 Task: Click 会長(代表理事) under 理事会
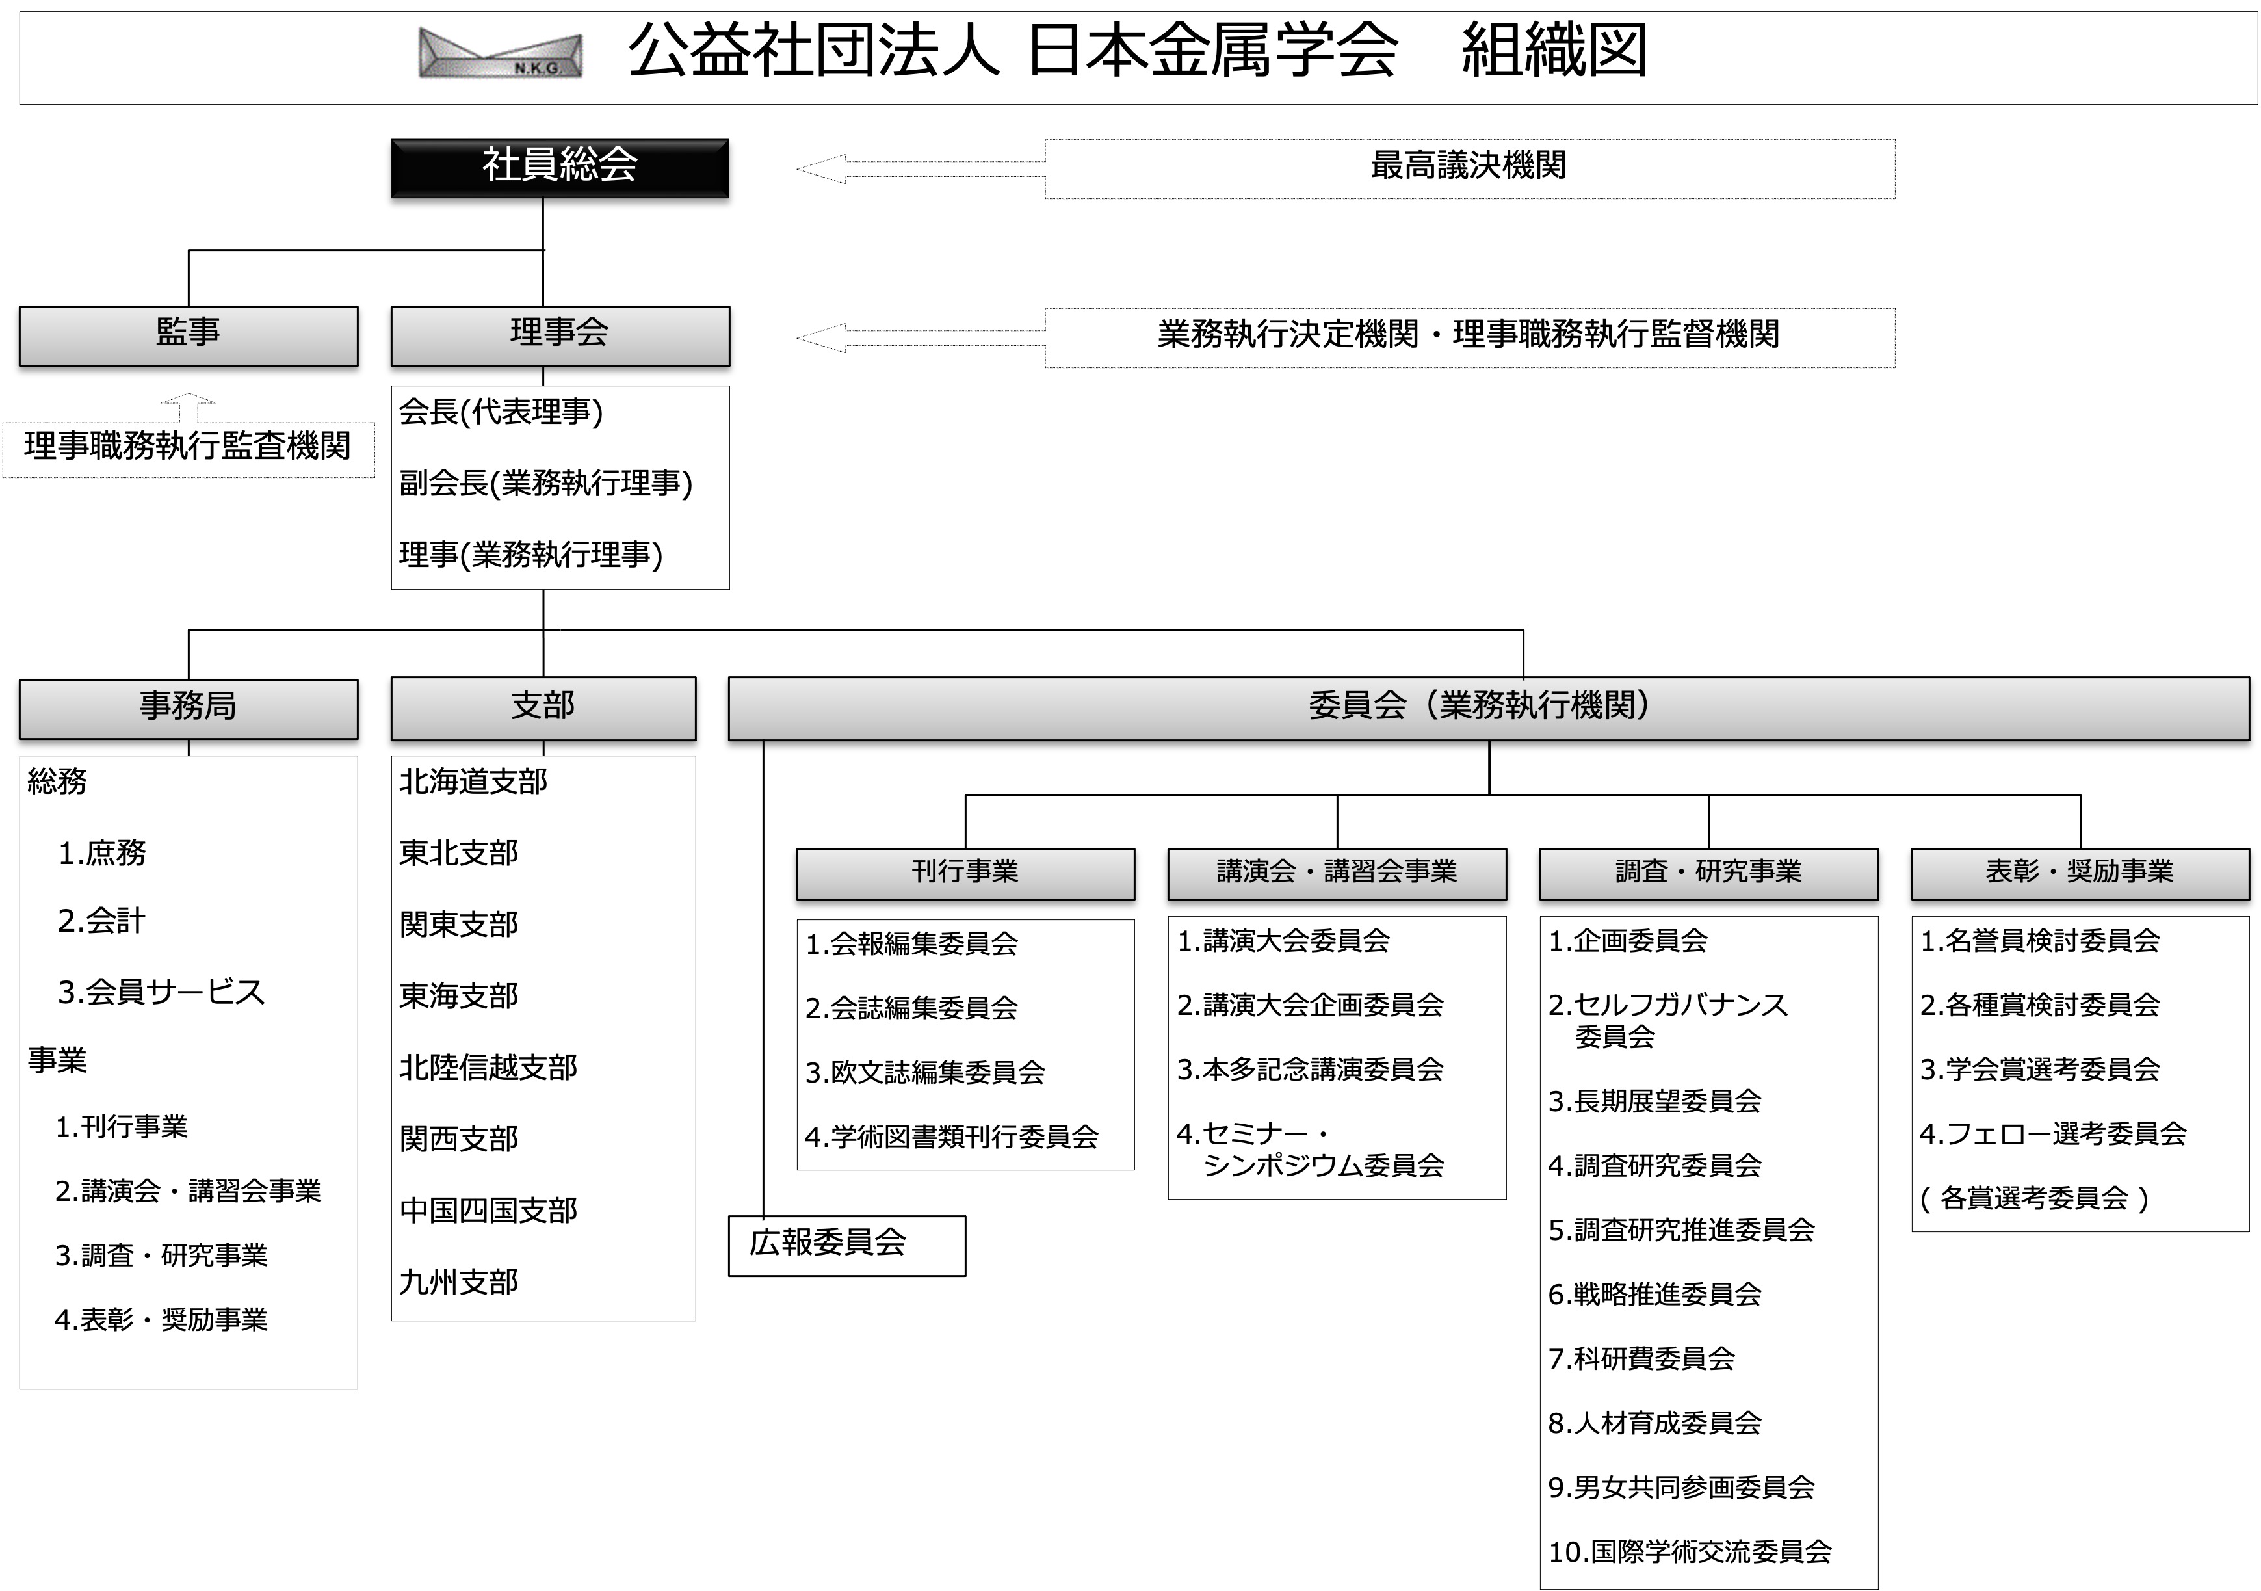coord(501,412)
